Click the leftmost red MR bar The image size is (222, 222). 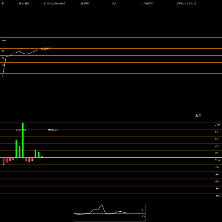click(4, 161)
